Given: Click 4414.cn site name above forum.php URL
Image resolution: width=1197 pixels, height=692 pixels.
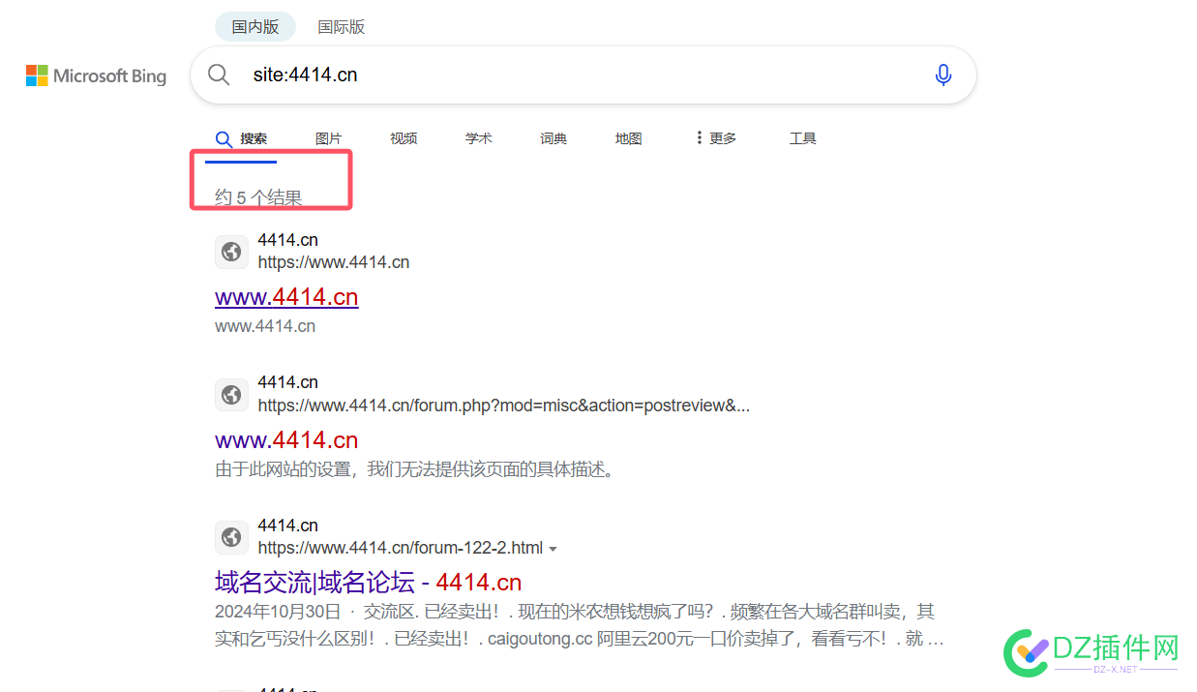Looking at the screenshot, I should point(288,382).
